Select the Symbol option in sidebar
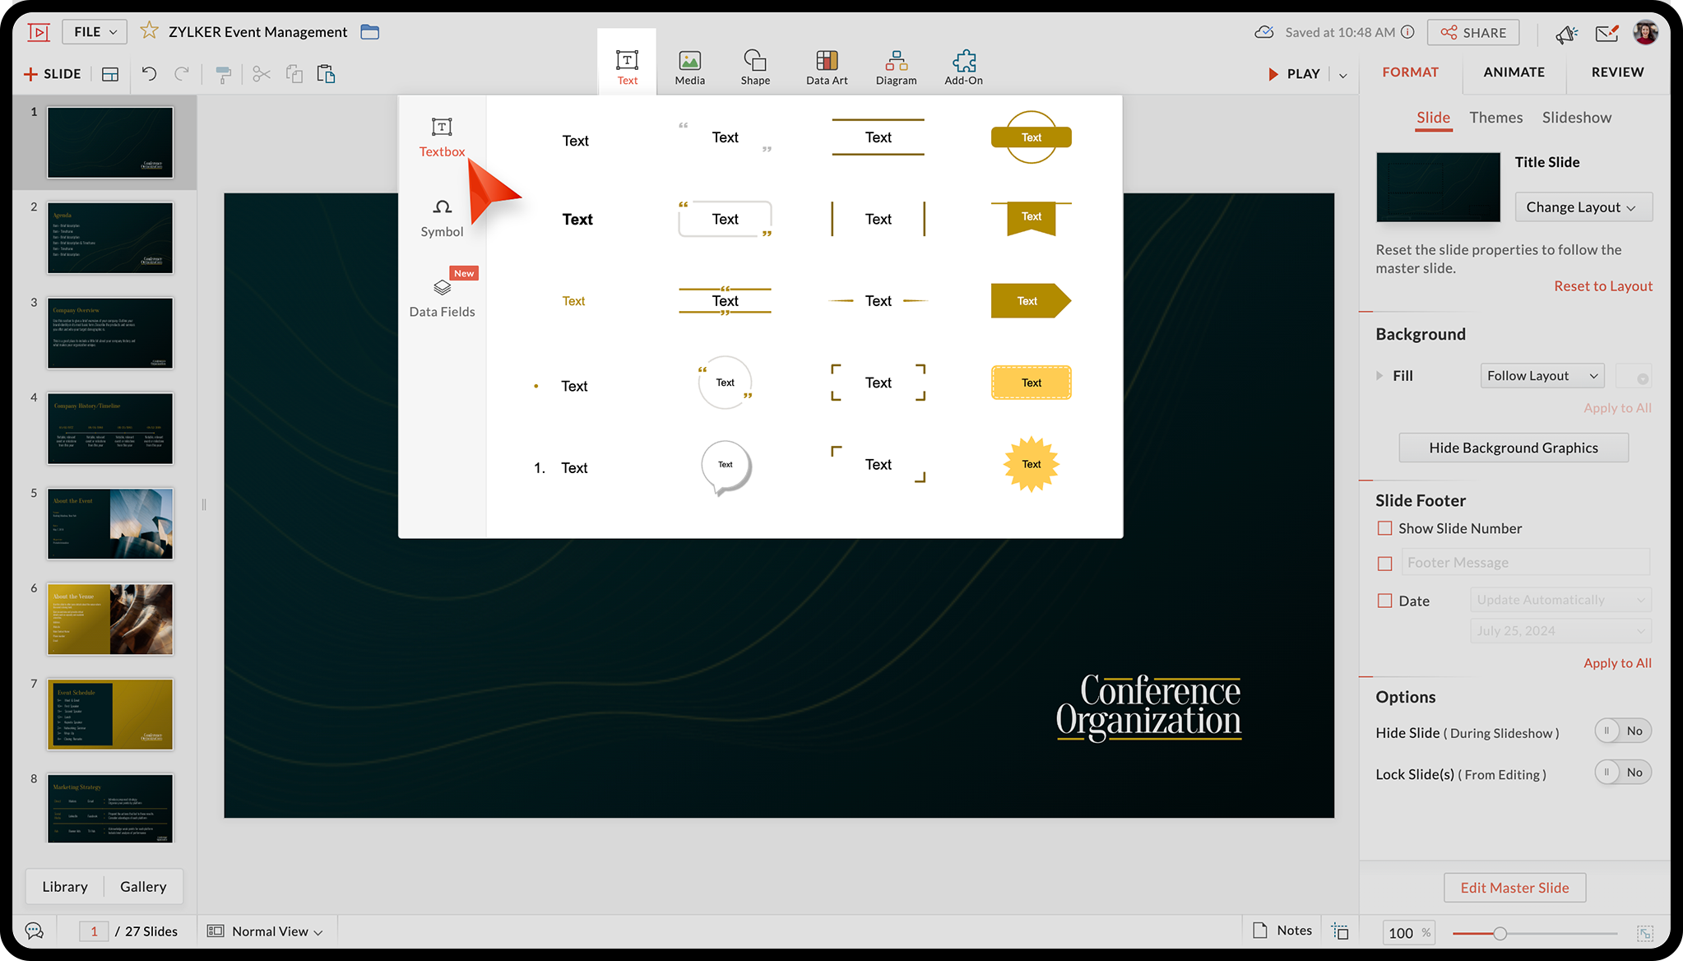This screenshot has width=1683, height=961. point(442,218)
